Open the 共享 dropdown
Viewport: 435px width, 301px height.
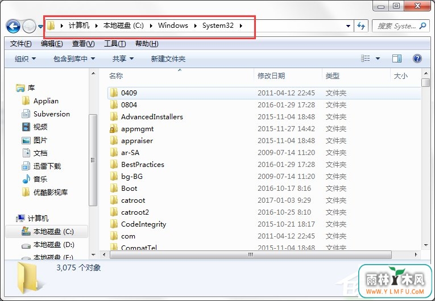[x=123, y=58]
